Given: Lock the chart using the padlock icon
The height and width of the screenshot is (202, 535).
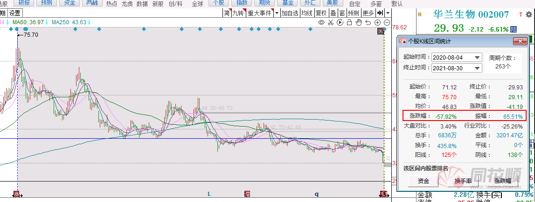Looking at the screenshot, I should point(349,22).
